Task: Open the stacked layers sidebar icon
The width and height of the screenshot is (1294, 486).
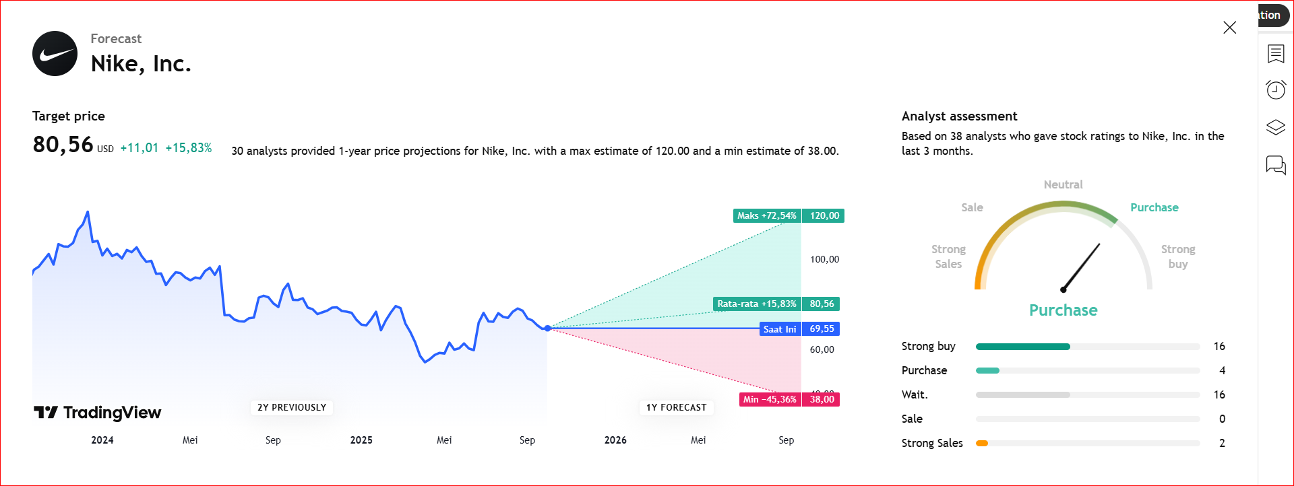Action: tap(1276, 127)
